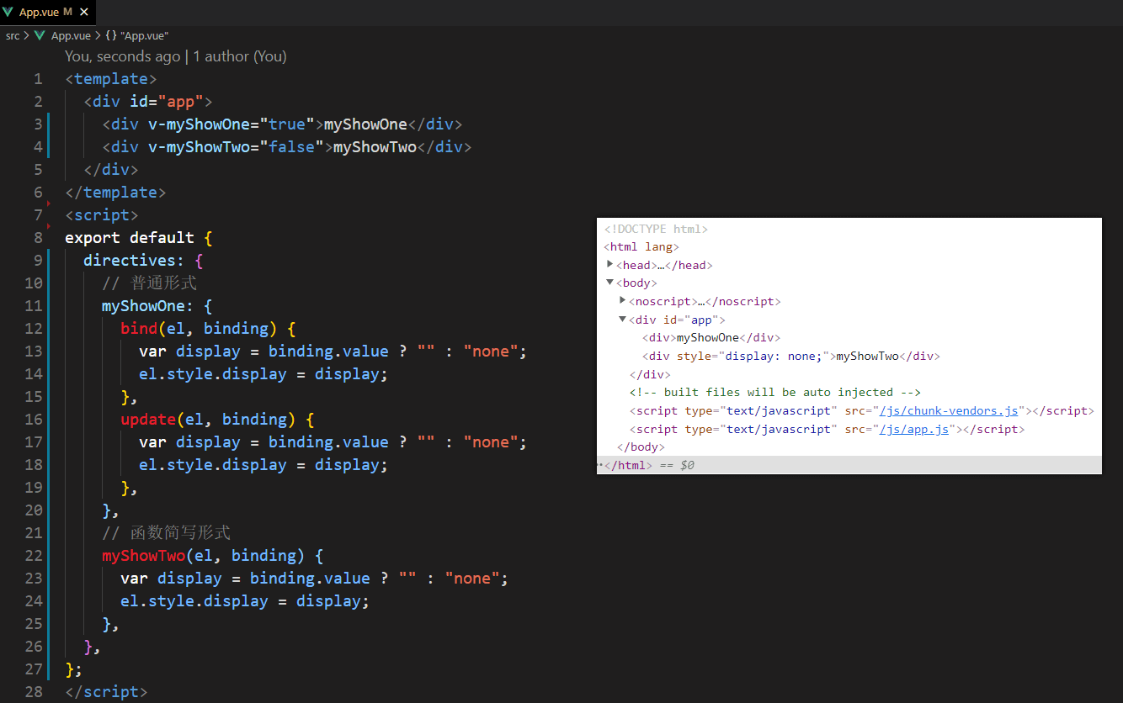1123x703 pixels.
Task: Click line number 28 in the gutter
Action: 34,692
